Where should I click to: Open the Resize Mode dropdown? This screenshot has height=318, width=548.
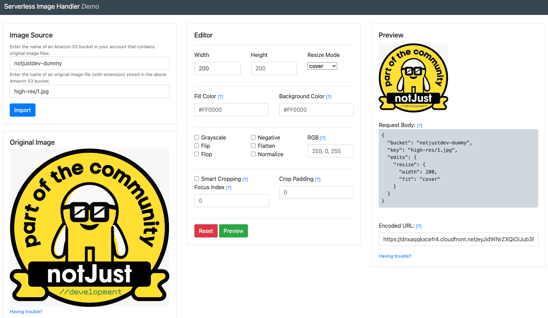tap(322, 66)
